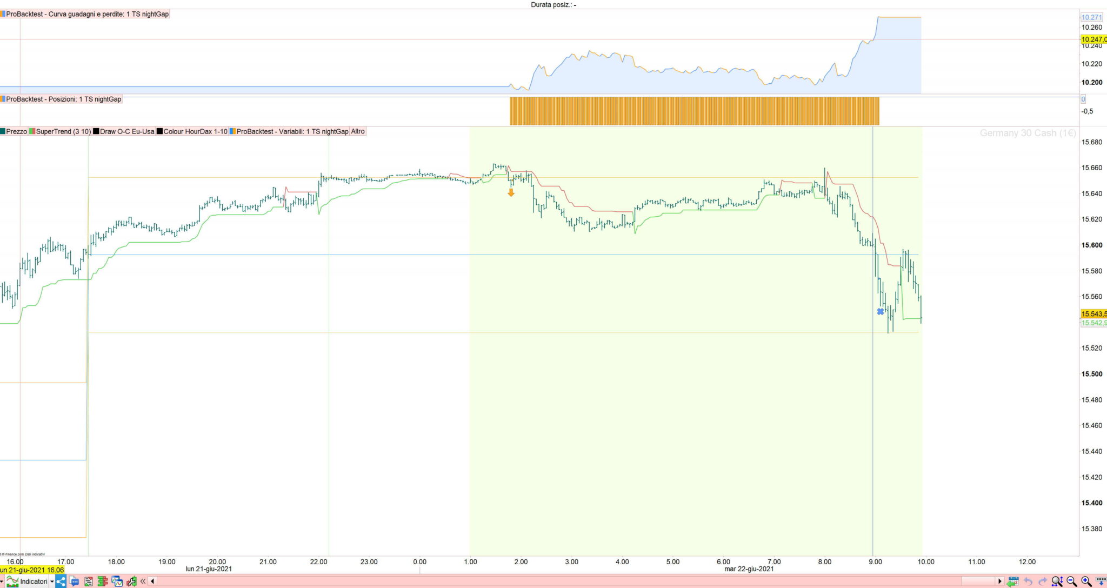Click the order list document icon
1107x588 pixels.
89,582
